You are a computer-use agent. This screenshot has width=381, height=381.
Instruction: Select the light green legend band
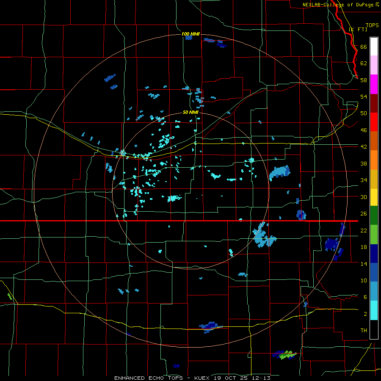[374, 235]
